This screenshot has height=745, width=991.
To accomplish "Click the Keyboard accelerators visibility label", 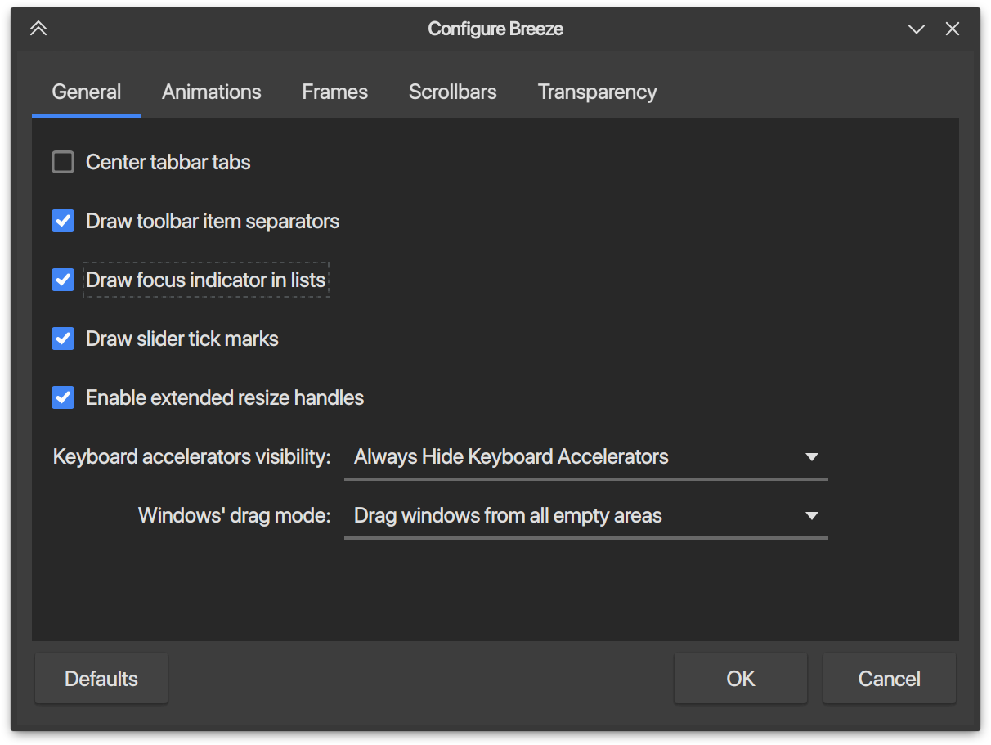I will (x=192, y=456).
